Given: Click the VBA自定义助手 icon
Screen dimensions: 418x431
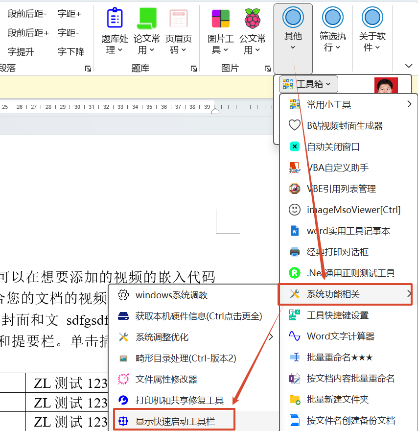Looking at the screenshot, I should coord(295,168).
